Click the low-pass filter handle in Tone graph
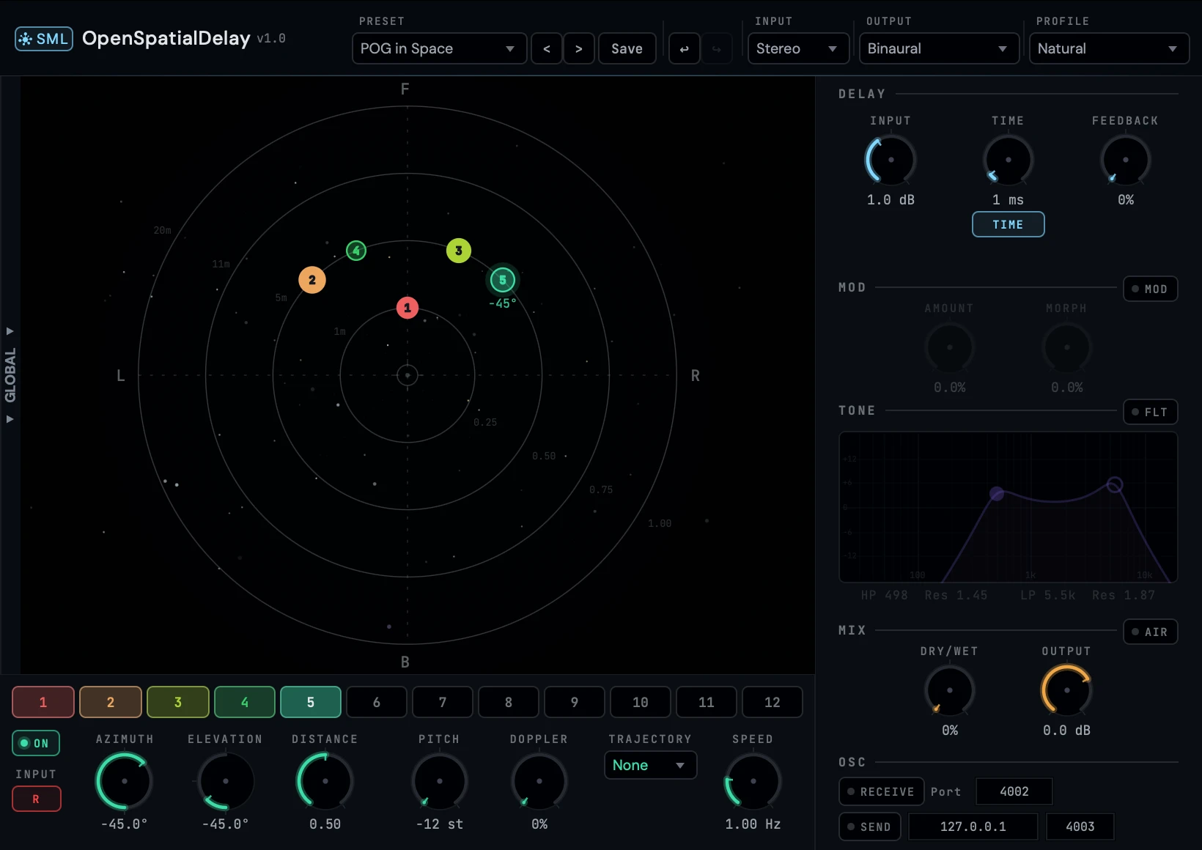1202x850 pixels. [x=1115, y=485]
